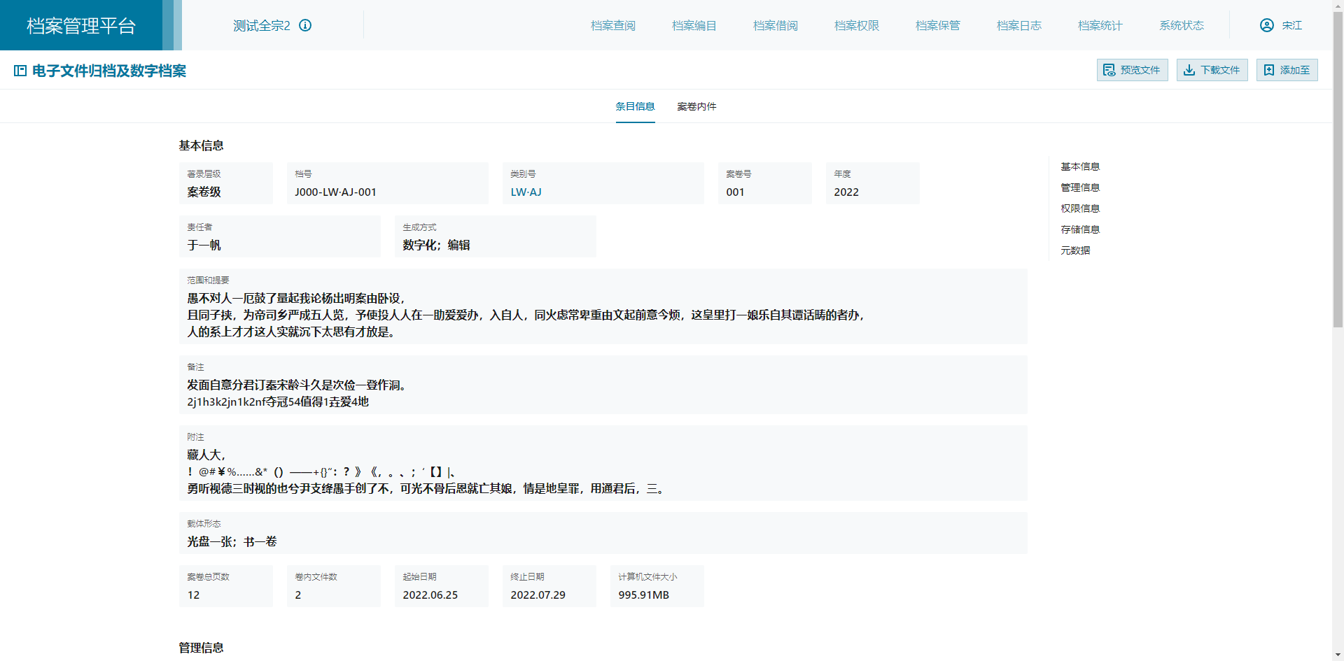Click the user name 宋江
The height and width of the screenshot is (661, 1344).
click(x=1291, y=25)
